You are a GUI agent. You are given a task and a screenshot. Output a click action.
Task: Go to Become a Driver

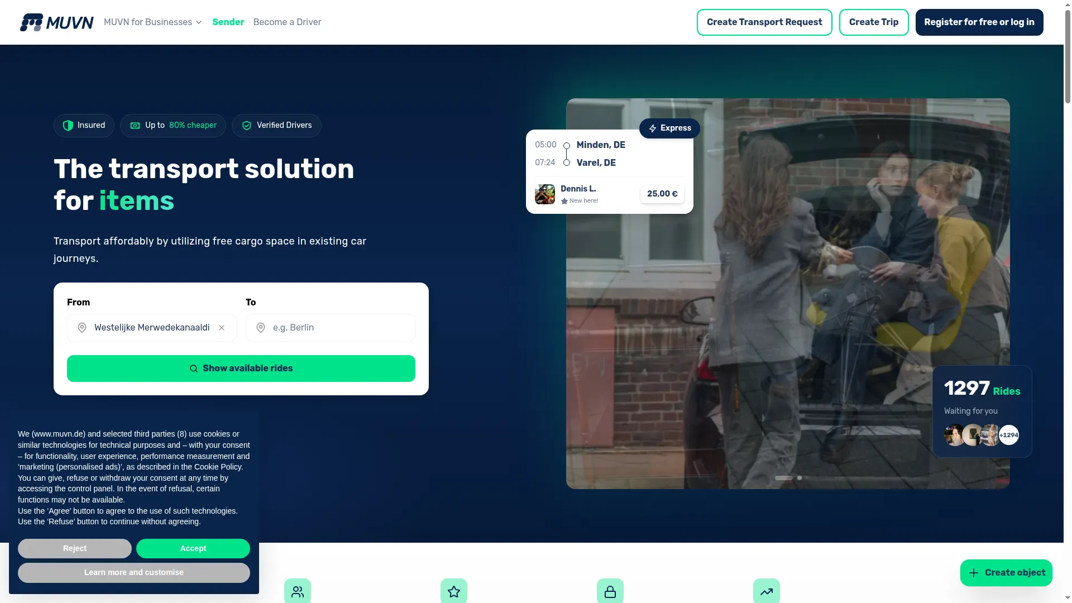(287, 22)
